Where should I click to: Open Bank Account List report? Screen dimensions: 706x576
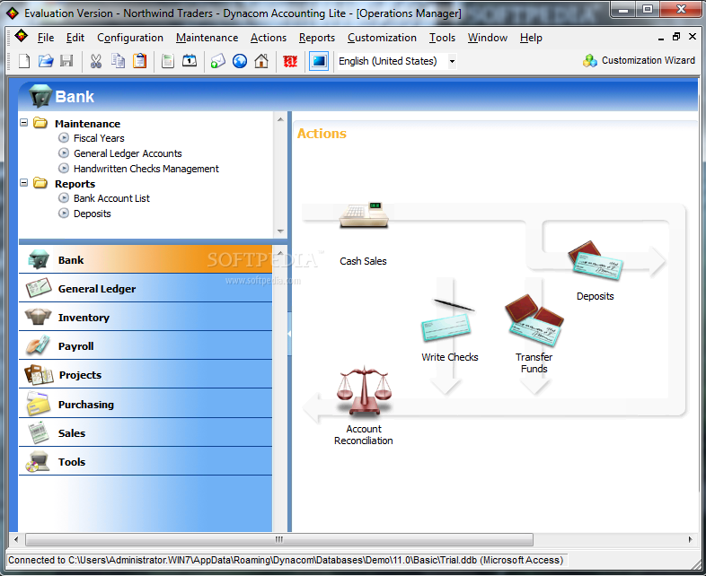click(111, 198)
